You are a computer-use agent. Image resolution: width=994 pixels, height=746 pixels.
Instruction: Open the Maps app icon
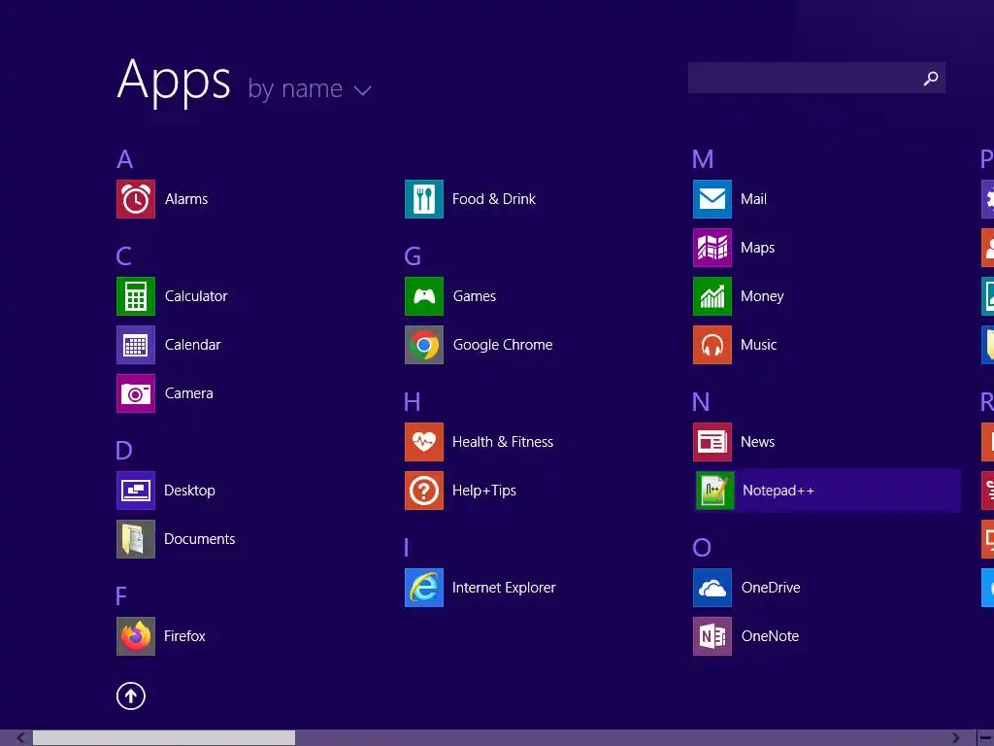[712, 248]
